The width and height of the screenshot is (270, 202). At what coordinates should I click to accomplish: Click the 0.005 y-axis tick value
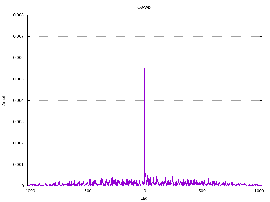pos(18,79)
